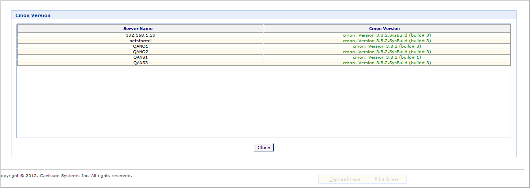Click the empty area below the table rows
Image resolution: width=530 pixels, height=188 pixels.
click(x=263, y=101)
